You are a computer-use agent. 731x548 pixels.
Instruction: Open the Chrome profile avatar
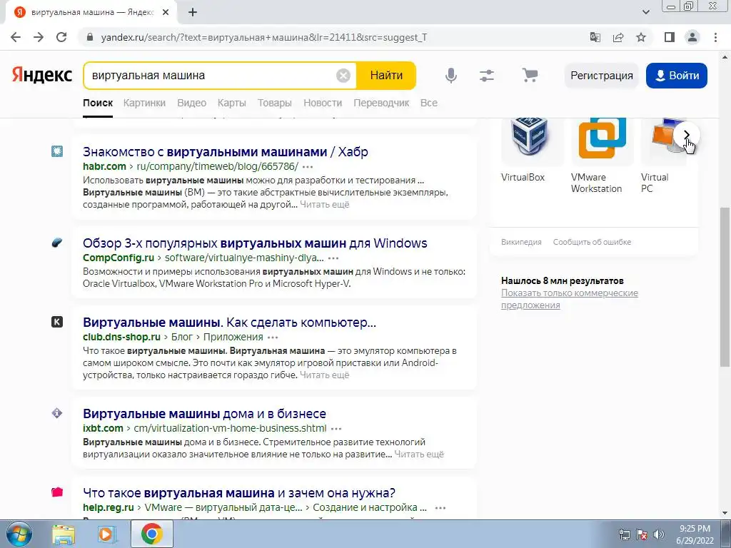692,37
